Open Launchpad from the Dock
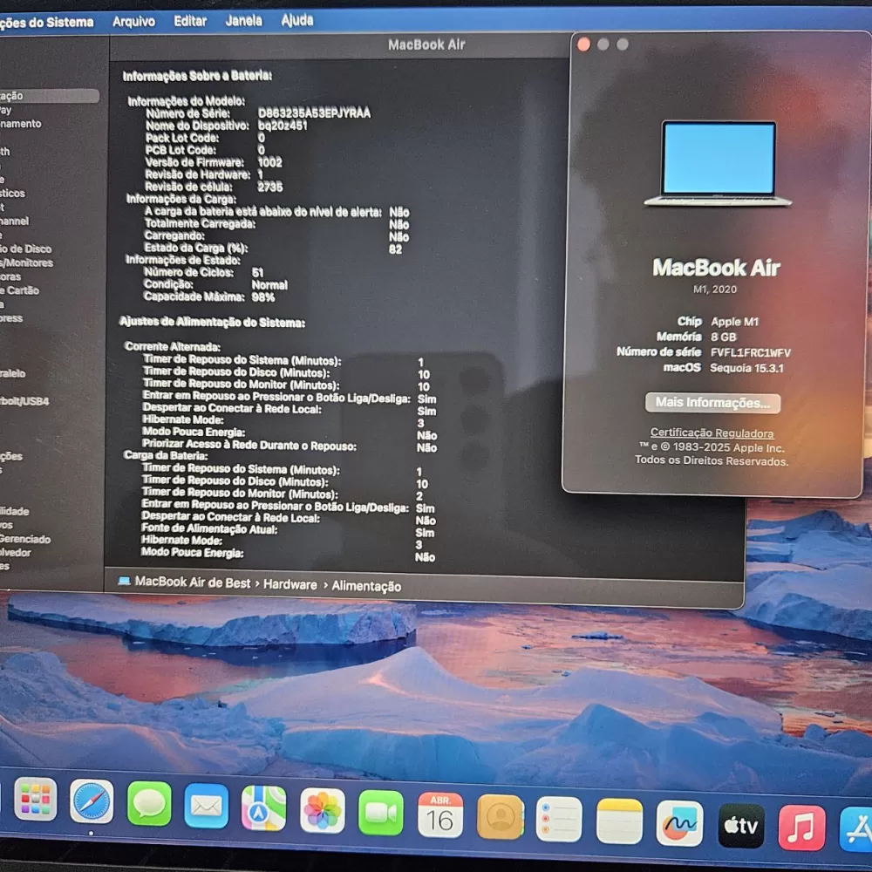The width and height of the screenshot is (872, 872). click(36, 800)
